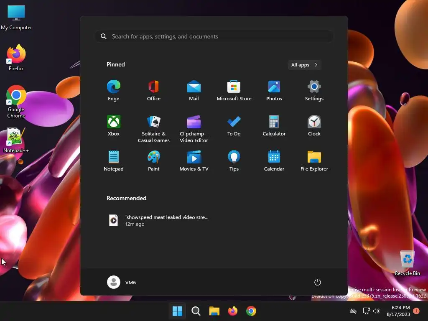Expand the All apps list
This screenshot has width=428, height=321.
tap(304, 65)
